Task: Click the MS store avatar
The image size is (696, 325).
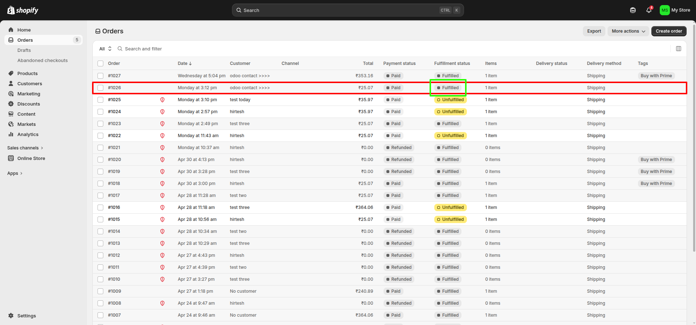Action: click(x=664, y=10)
